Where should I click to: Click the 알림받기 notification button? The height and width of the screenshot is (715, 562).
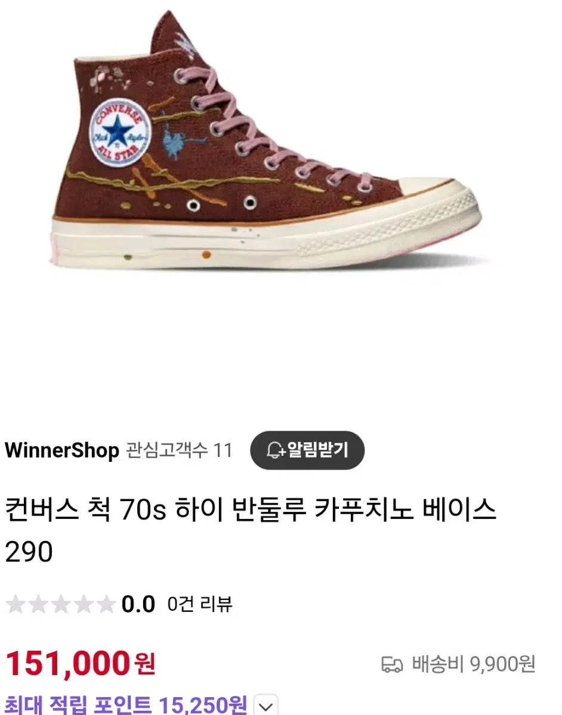click(307, 450)
